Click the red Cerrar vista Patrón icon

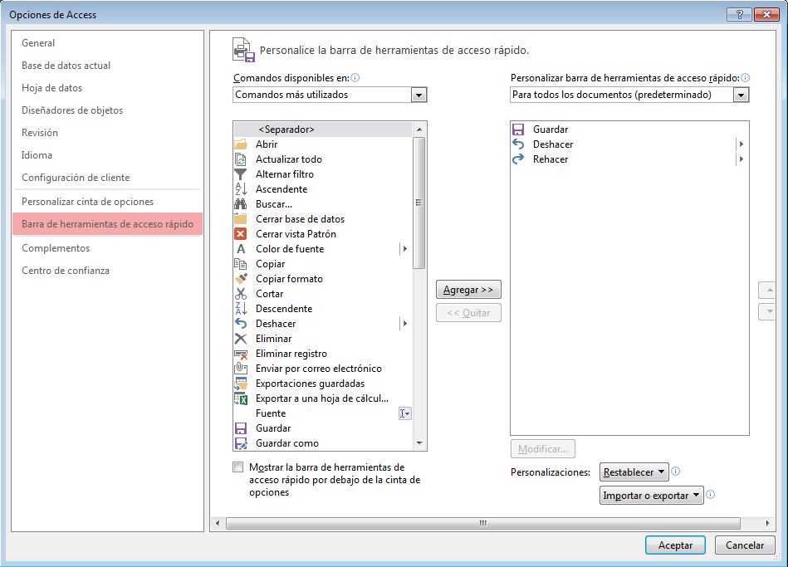point(241,234)
